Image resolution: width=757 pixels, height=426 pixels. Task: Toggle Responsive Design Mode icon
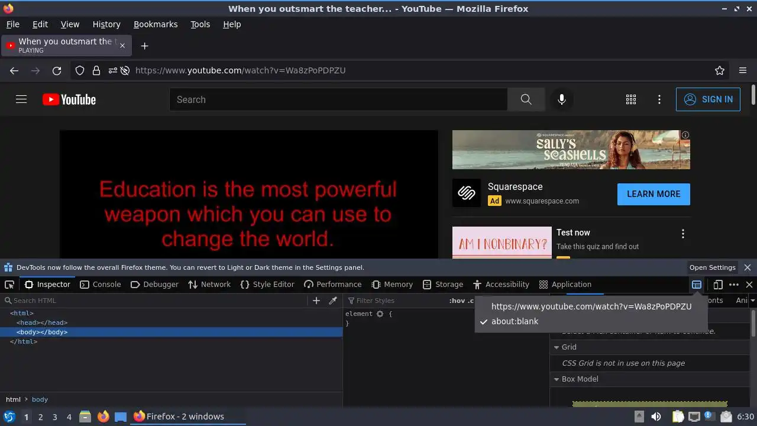[x=718, y=285]
